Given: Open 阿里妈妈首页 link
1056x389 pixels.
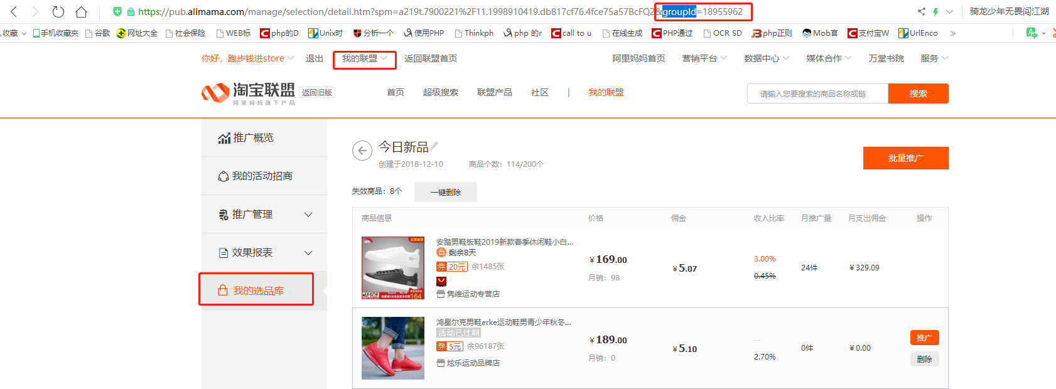Looking at the screenshot, I should point(638,58).
